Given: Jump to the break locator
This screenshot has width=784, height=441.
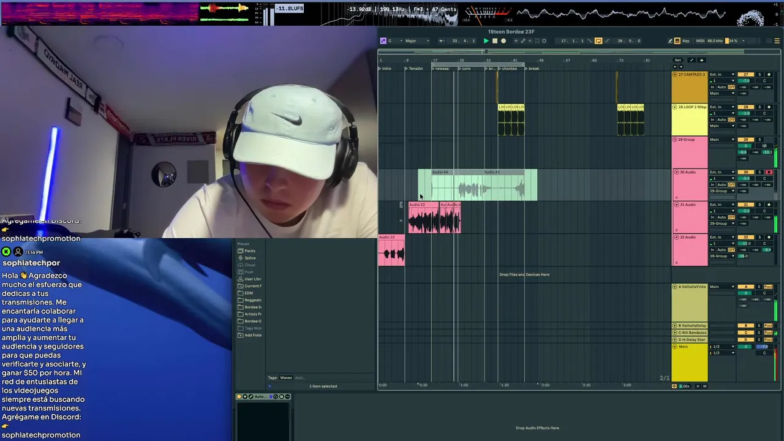Looking at the screenshot, I should pyautogui.click(x=532, y=69).
